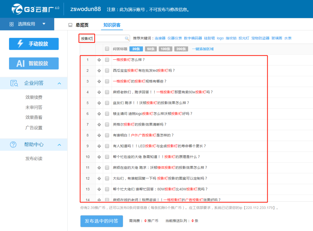The height and width of the screenshot is (231, 313).
Task: Click recommended keyword 投光灯
Action: (x=244, y=38)
